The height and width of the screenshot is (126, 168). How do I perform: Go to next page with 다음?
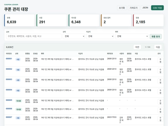coord(158,47)
